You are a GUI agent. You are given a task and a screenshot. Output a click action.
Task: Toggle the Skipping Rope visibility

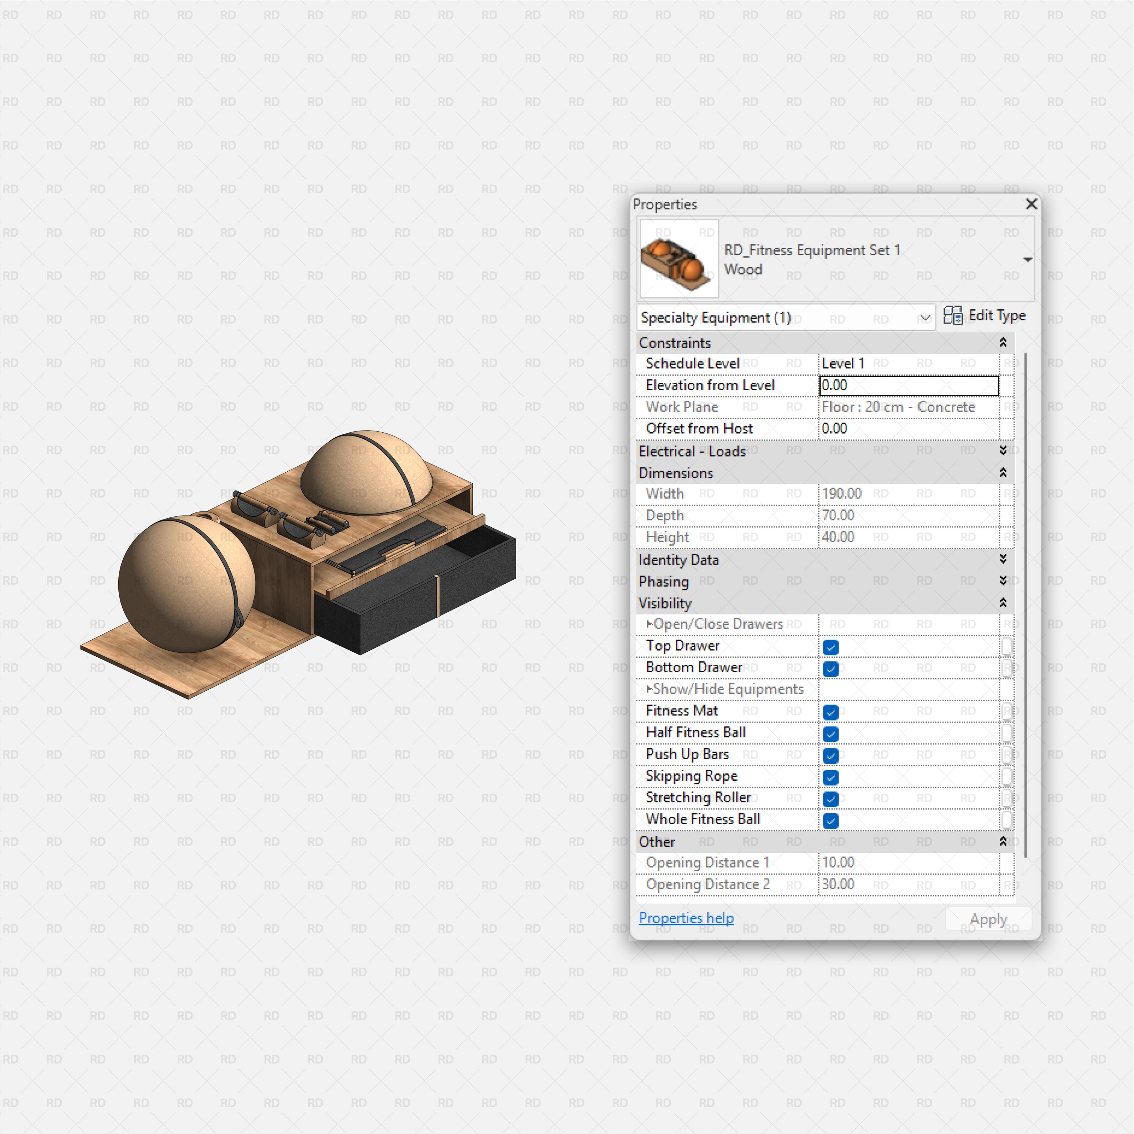830,777
